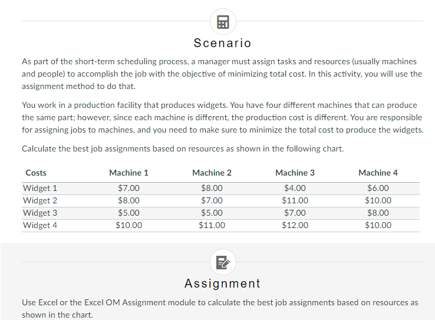Click paragraph starting 'As part of the short-term'
The width and height of the screenshot is (435, 320).
(222, 74)
